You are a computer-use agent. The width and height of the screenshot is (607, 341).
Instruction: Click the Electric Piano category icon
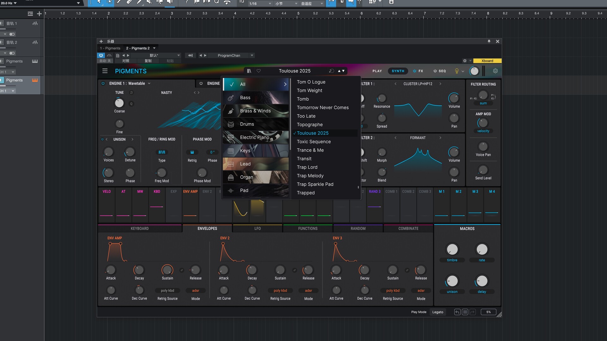coord(231,138)
